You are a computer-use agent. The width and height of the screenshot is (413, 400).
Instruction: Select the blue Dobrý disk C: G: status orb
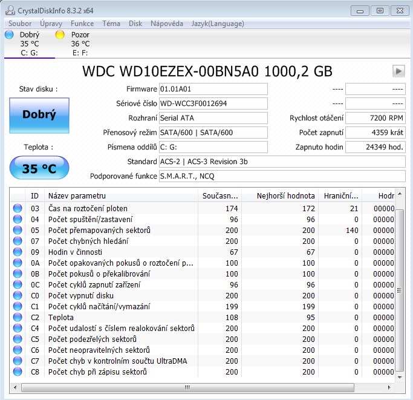coord(9,34)
